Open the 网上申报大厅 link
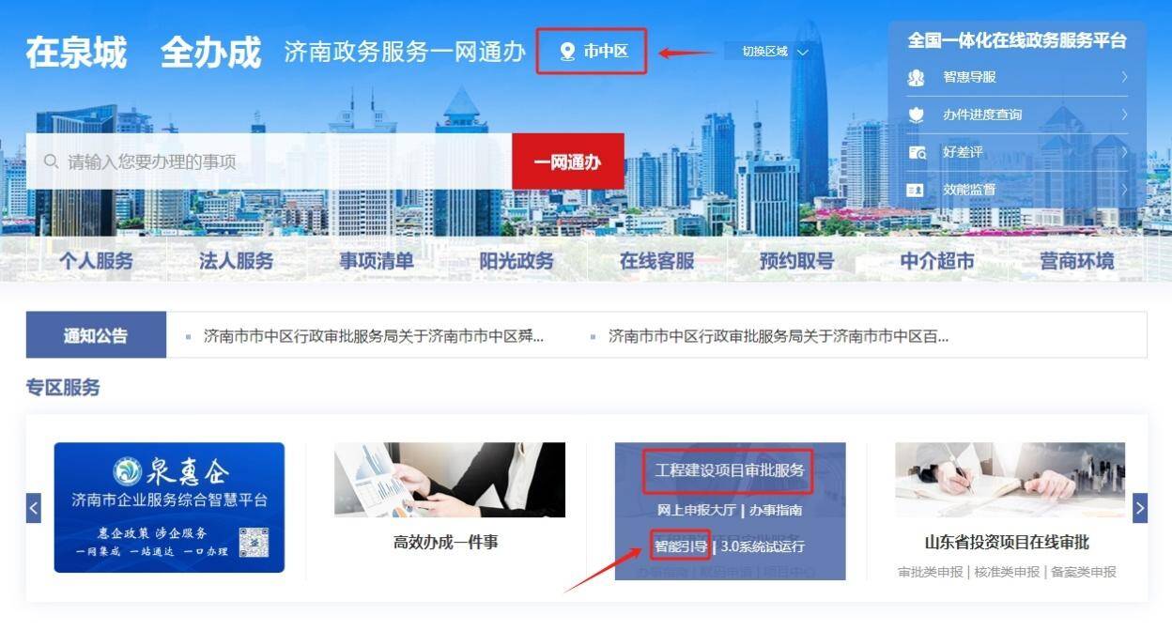Viewport: 1172px width, 630px height. point(696,510)
